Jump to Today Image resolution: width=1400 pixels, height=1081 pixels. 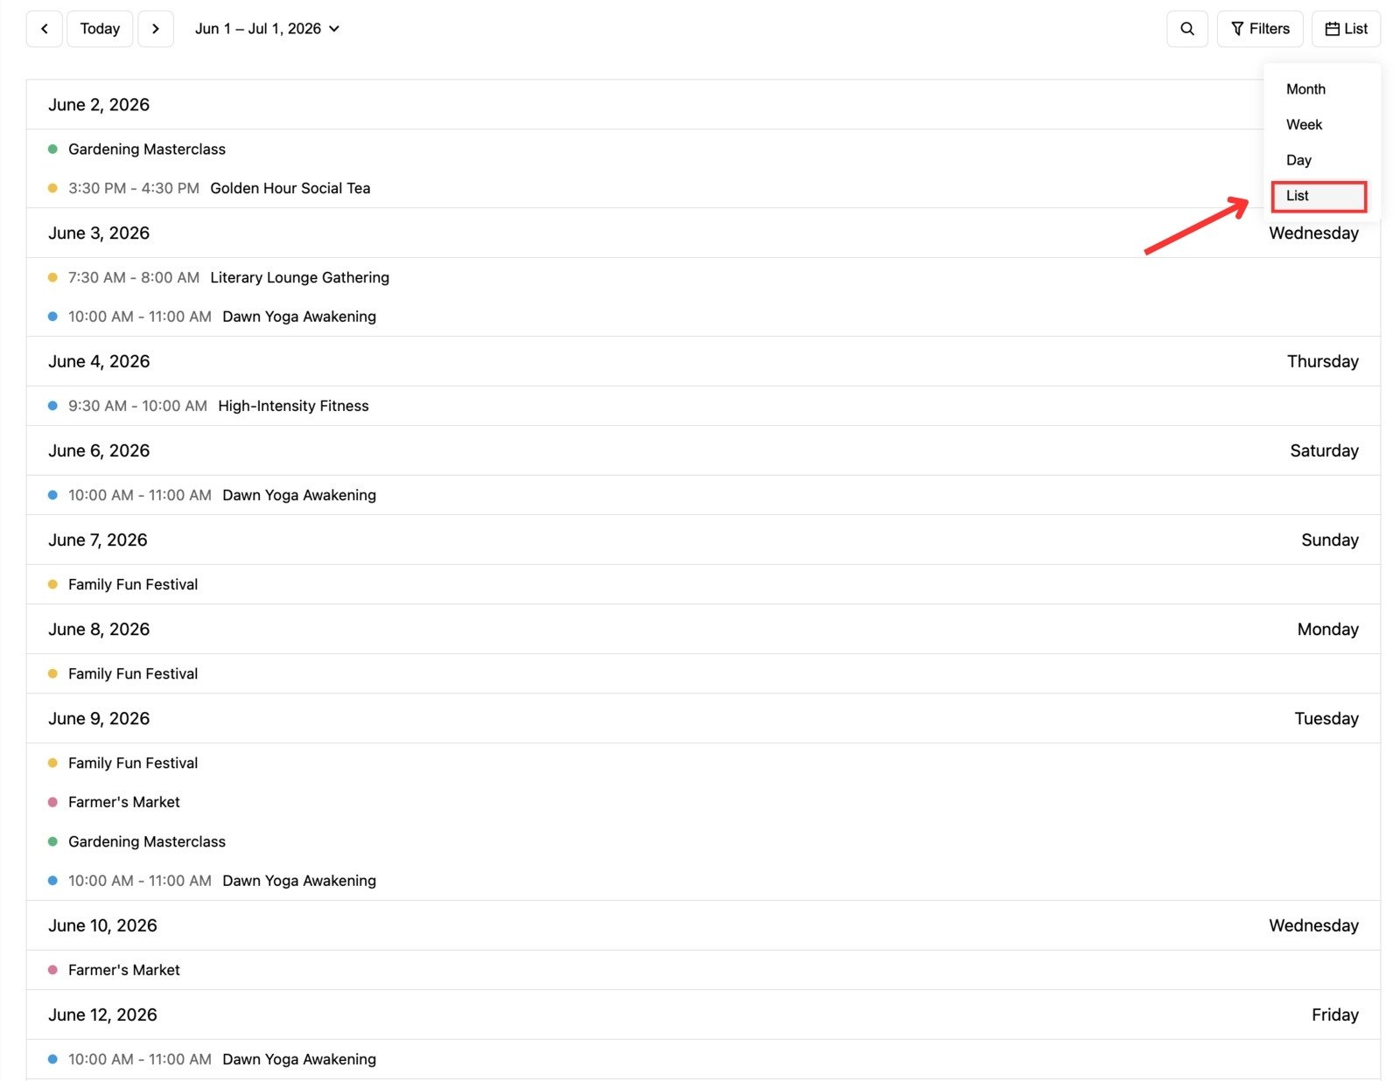tap(100, 29)
